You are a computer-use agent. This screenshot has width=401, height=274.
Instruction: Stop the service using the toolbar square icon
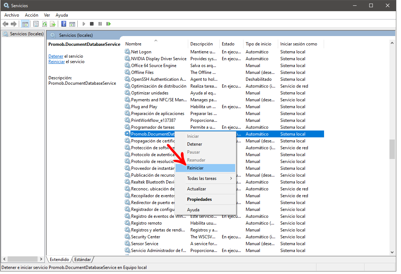click(92, 24)
